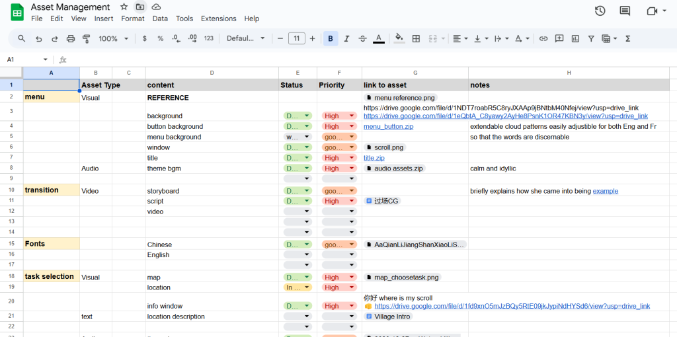Click the print icon
677x337 pixels.
70,39
